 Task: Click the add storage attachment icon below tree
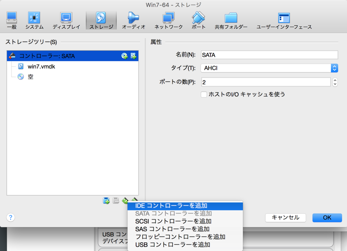(x=106, y=201)
